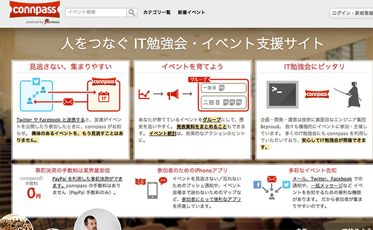This screenshot has width=373, height=230.
Task: Open メール、Twitter、Facebook link
Action: pos(323,179)
